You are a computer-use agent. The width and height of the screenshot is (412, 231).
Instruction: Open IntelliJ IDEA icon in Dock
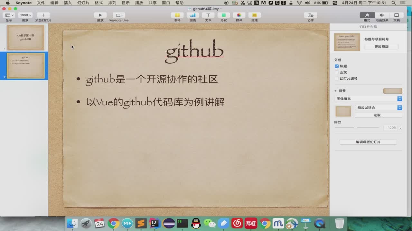pyautogui.click(x=155, y=223)
